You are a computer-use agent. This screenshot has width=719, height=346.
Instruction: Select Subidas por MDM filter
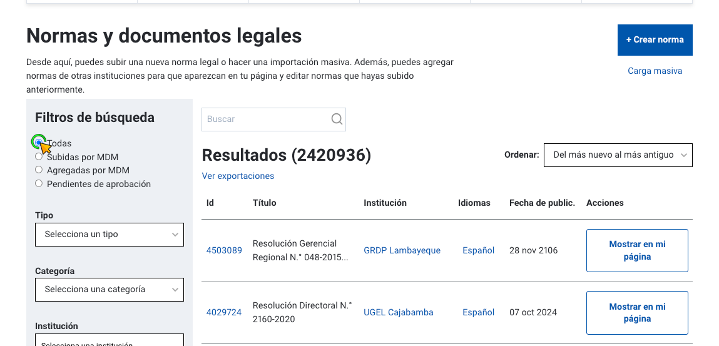pos(39,156)
